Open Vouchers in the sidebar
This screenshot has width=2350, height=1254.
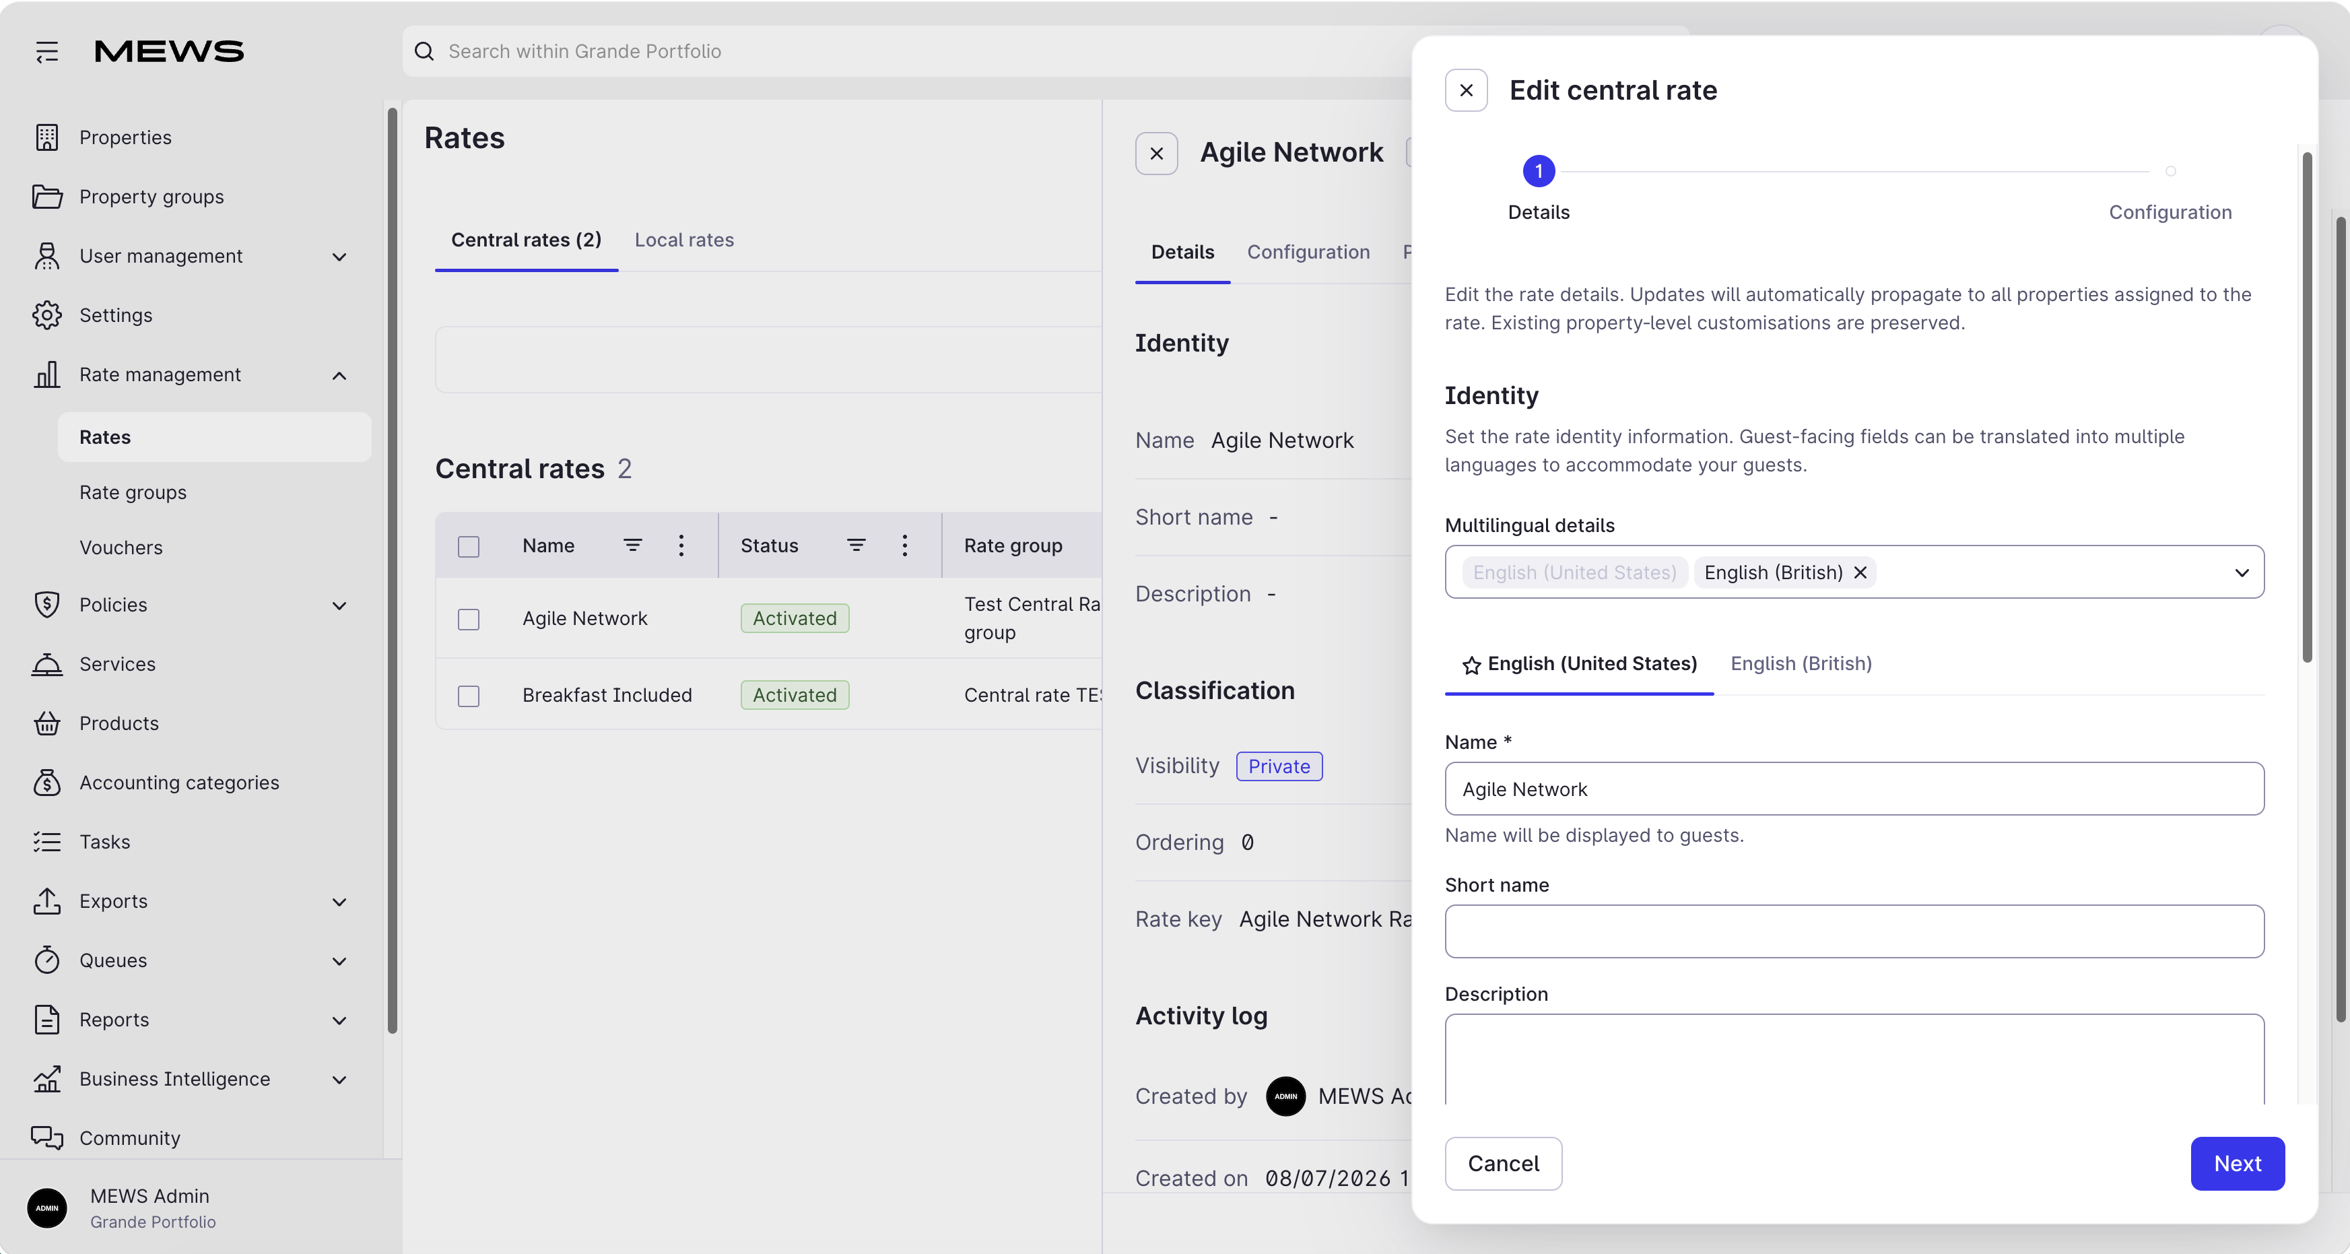121,548
